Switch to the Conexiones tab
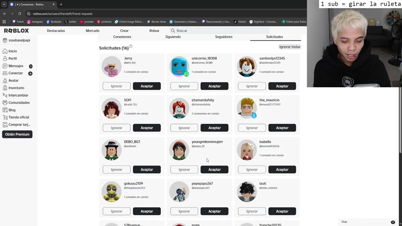This screenshot has width=402, height=226. click(x=122, y=37)
